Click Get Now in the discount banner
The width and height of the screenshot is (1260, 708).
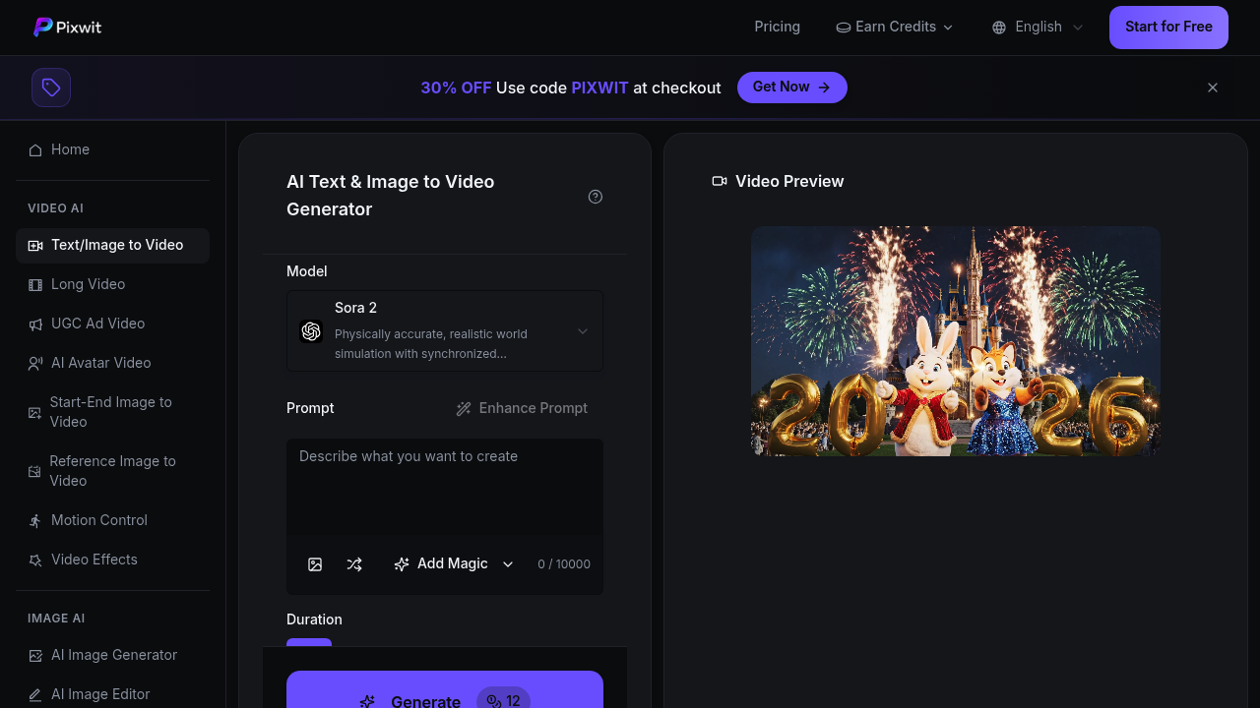click(x=791, y=87)
